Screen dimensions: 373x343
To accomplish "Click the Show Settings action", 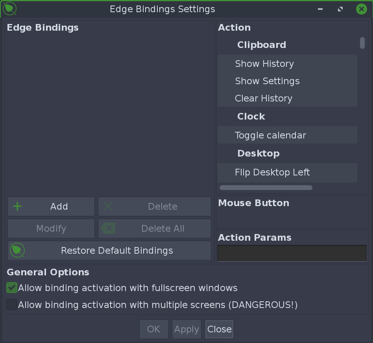I will point(267,81).
